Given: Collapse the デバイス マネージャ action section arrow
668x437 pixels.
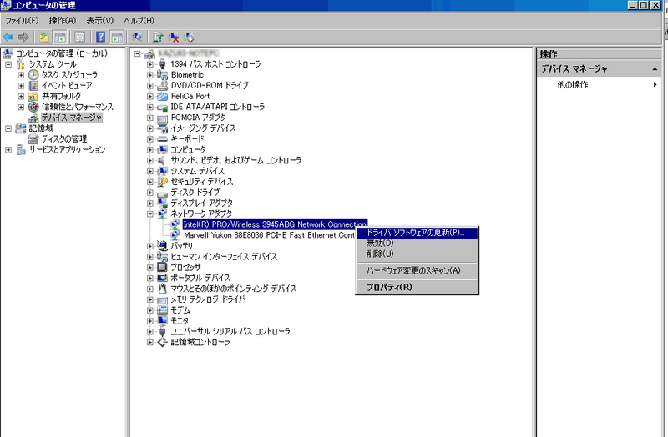Looking at the screenshot, I should [655, 69].
